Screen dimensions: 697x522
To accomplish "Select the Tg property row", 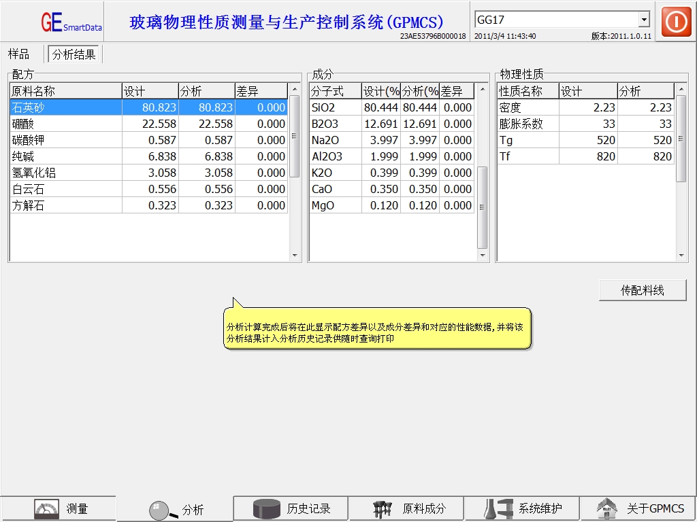I will tap(585, 140).
